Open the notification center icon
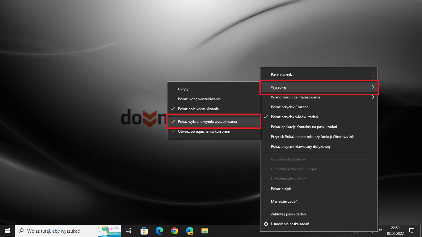 tap(411, 231)
